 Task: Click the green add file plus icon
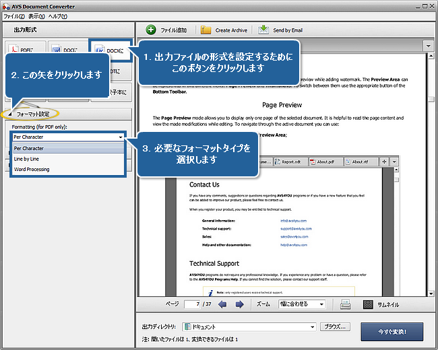(151, 30)
